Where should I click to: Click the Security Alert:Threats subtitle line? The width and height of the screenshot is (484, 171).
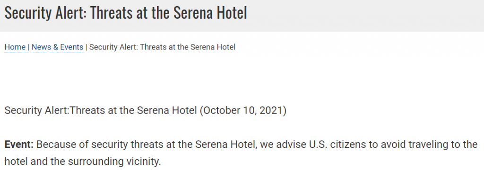[146, 110]
